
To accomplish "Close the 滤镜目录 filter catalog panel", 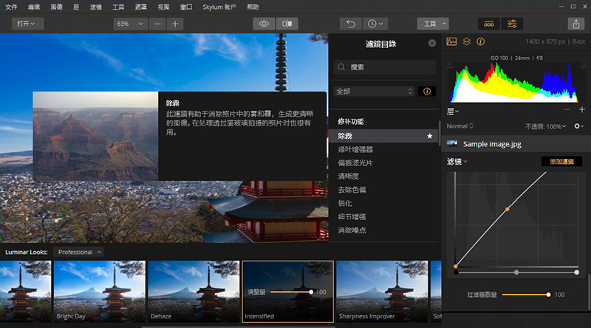I will [432, 44].
